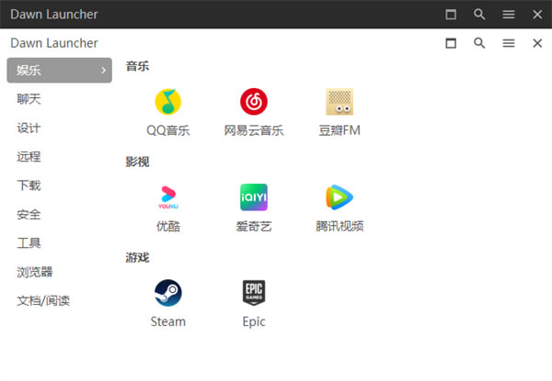Open the 豆瓣FM radio icon
The height and width of the screenshot is (381, 552).
click(339, 102)
